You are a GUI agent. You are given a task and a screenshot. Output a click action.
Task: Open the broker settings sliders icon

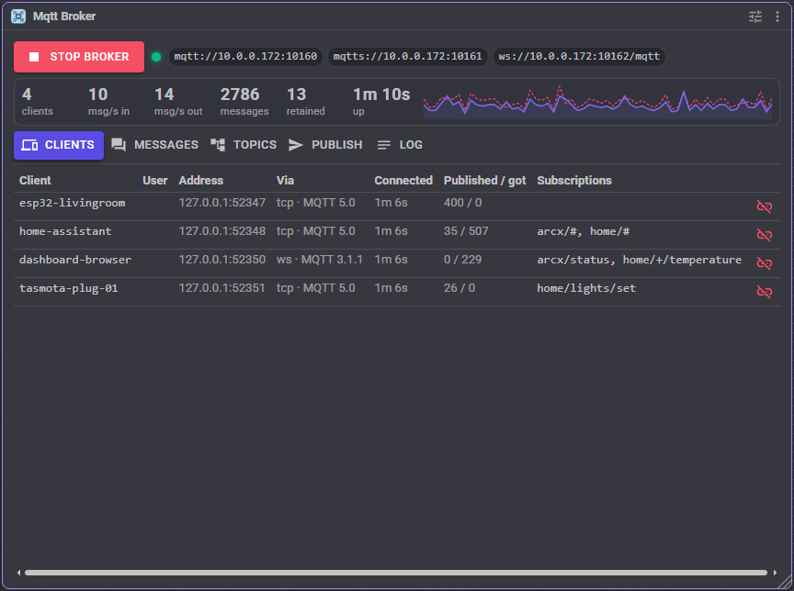point(755,17)
